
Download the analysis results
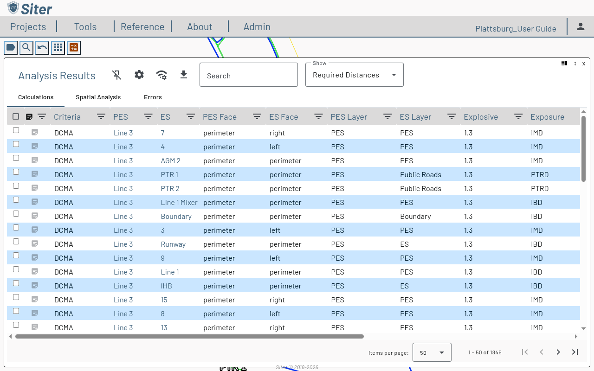click(x=184, y=75)
